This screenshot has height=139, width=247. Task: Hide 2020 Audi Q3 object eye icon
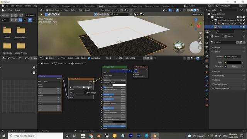click(241, 24)
